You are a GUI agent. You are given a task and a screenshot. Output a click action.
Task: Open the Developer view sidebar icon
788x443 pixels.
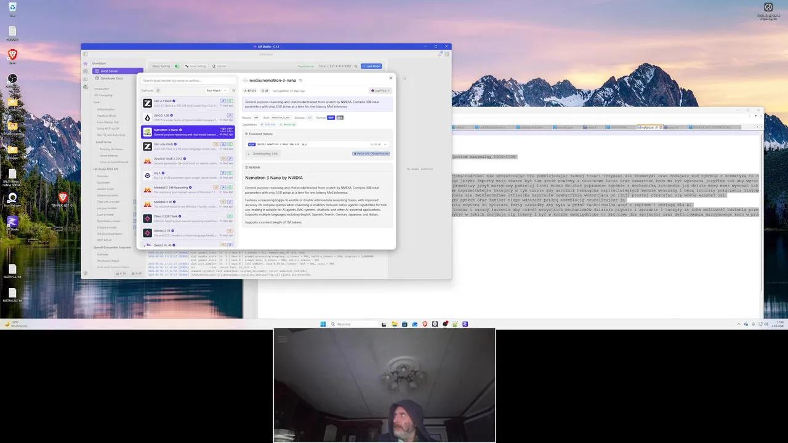pyautogui.click(x=86, y=71)
